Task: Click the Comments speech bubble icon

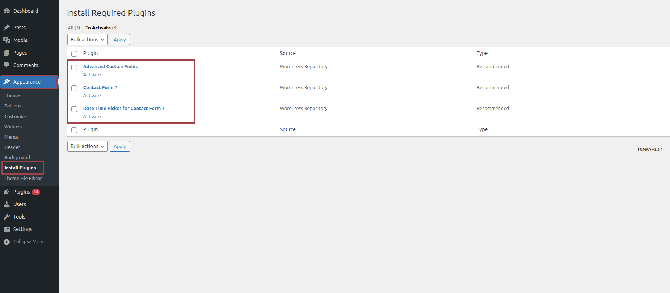Action: pos(7,65)
